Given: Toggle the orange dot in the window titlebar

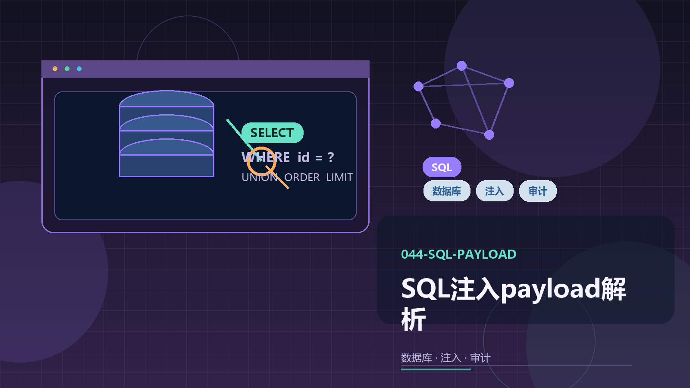Looking at the screenshot, I should pos(55,68).
